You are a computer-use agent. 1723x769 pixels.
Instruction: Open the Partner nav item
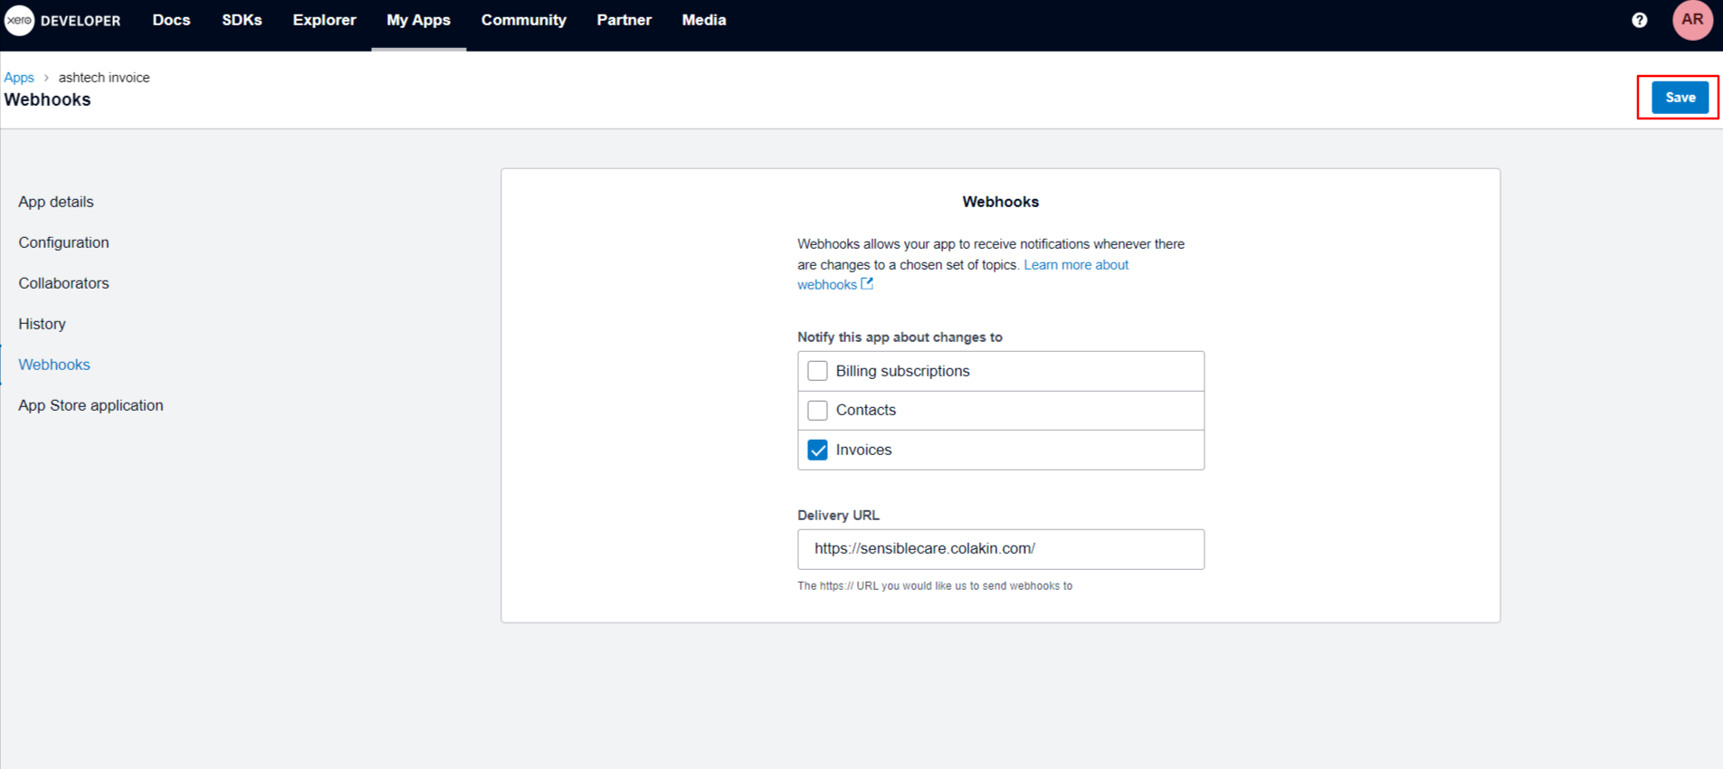click(x=624, y=20)
